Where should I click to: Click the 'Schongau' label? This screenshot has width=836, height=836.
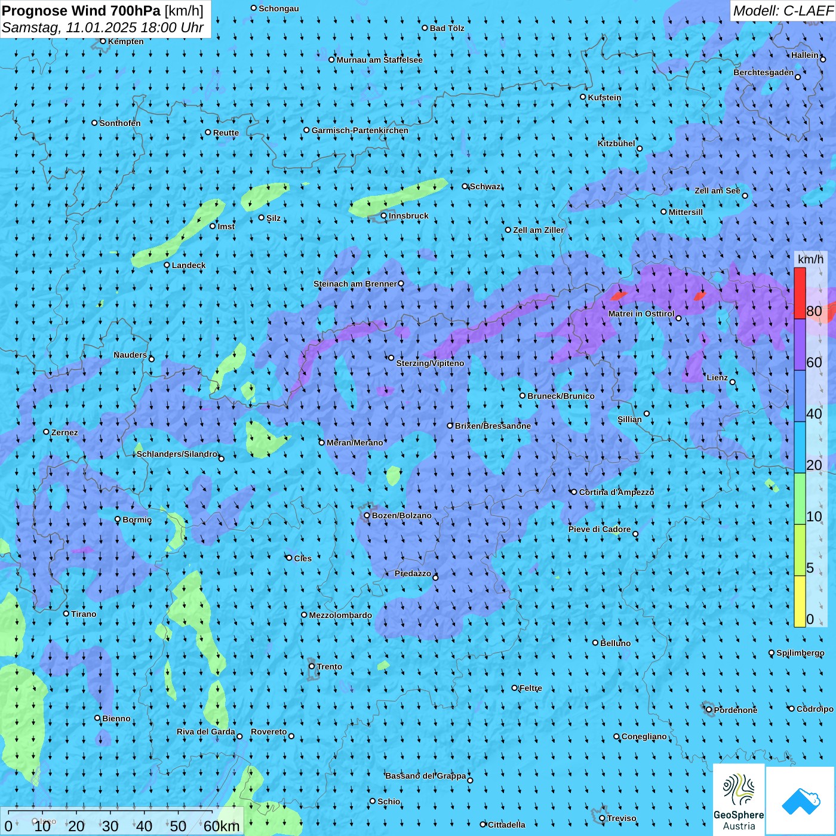pos(279,8)
